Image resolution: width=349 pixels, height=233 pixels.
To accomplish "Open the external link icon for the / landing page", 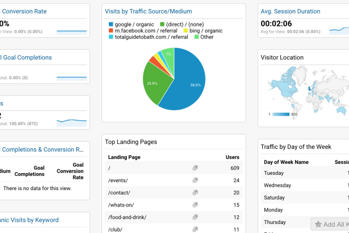I will tap(195, 168).
